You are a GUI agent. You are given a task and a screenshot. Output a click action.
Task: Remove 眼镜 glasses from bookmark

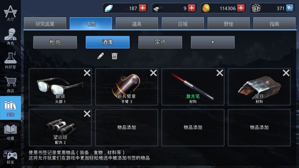[87, 73]
